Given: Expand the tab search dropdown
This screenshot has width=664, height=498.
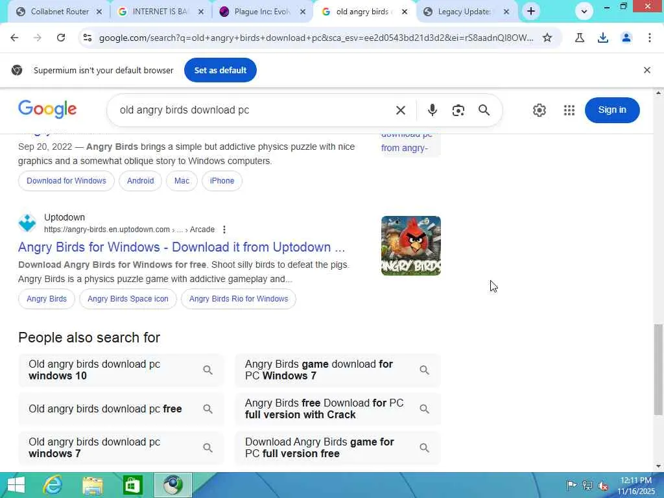Looking at the screenshot, I should [x=584, y=12].
